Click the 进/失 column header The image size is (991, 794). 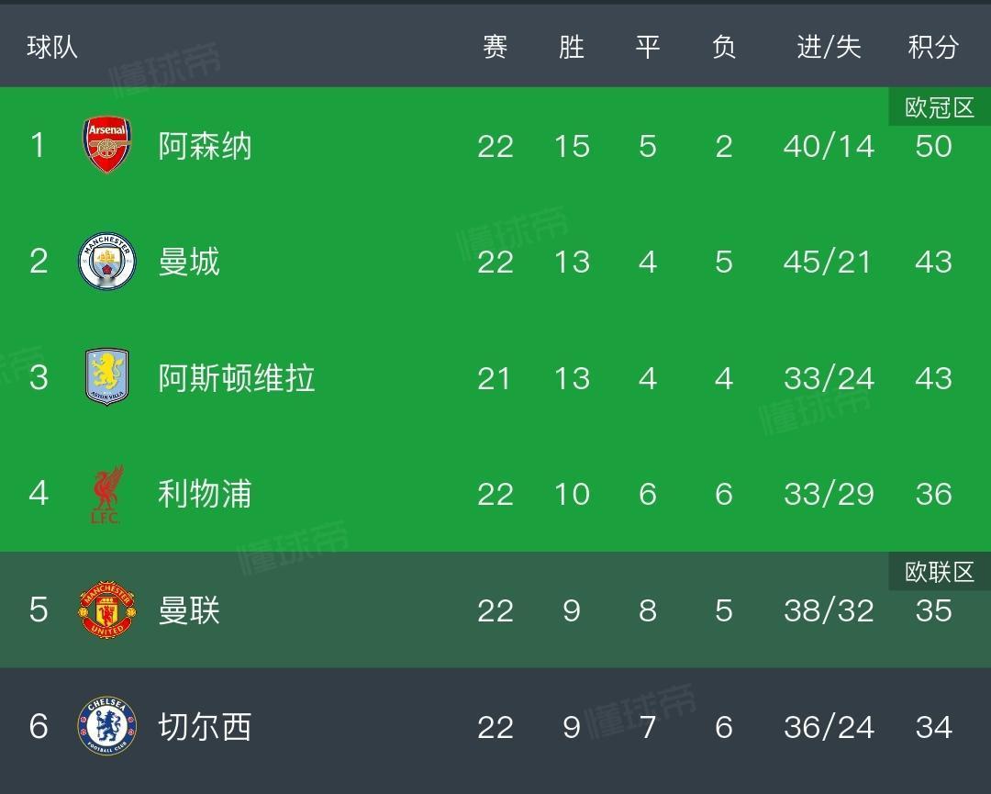[x=829, y=47]
